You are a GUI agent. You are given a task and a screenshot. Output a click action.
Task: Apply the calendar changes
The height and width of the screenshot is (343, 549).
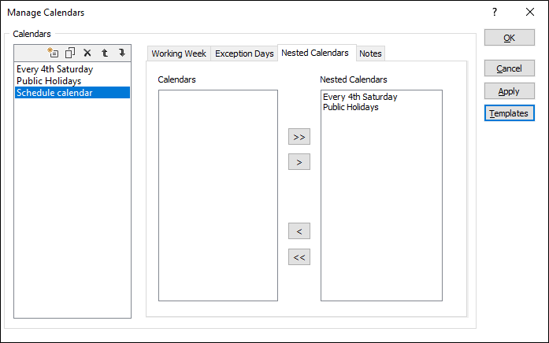509,91
